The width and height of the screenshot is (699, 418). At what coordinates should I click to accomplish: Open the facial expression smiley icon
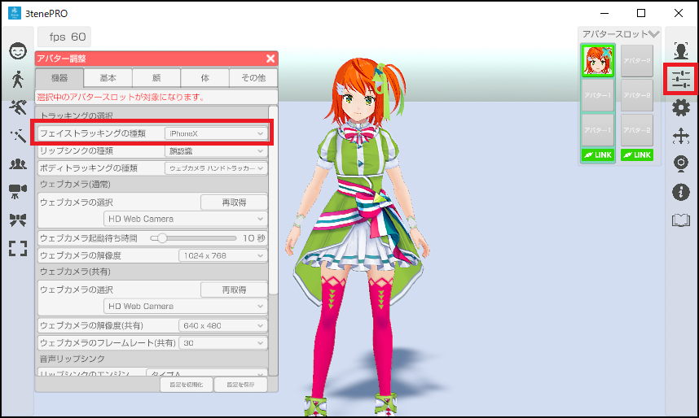pos(18,51)
